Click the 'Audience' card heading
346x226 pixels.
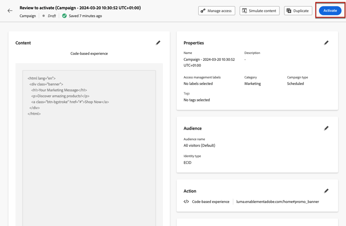pyautogui.click(x=193, y=128)
